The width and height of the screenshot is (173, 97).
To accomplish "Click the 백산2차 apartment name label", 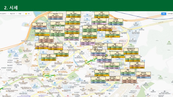I will pos(133,56).
